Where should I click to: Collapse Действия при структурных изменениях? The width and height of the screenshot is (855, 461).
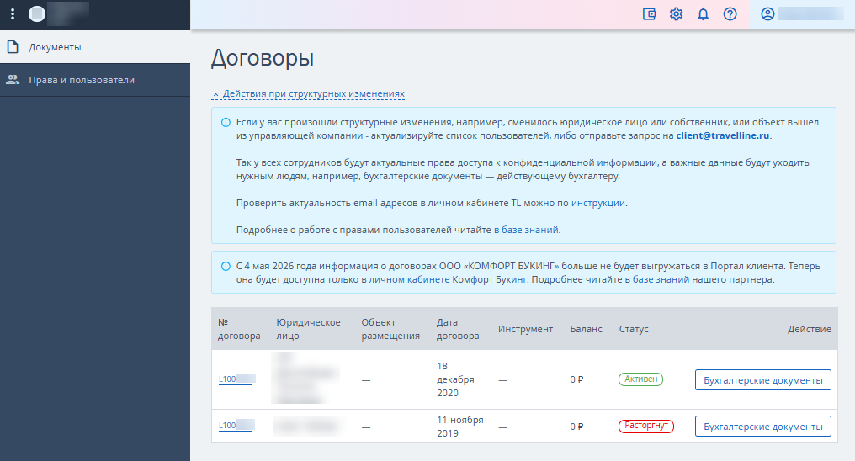click(x=308, y=93)
